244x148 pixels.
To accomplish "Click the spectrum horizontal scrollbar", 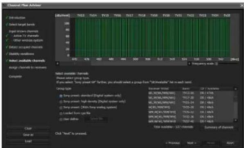I will click(123, 64).
